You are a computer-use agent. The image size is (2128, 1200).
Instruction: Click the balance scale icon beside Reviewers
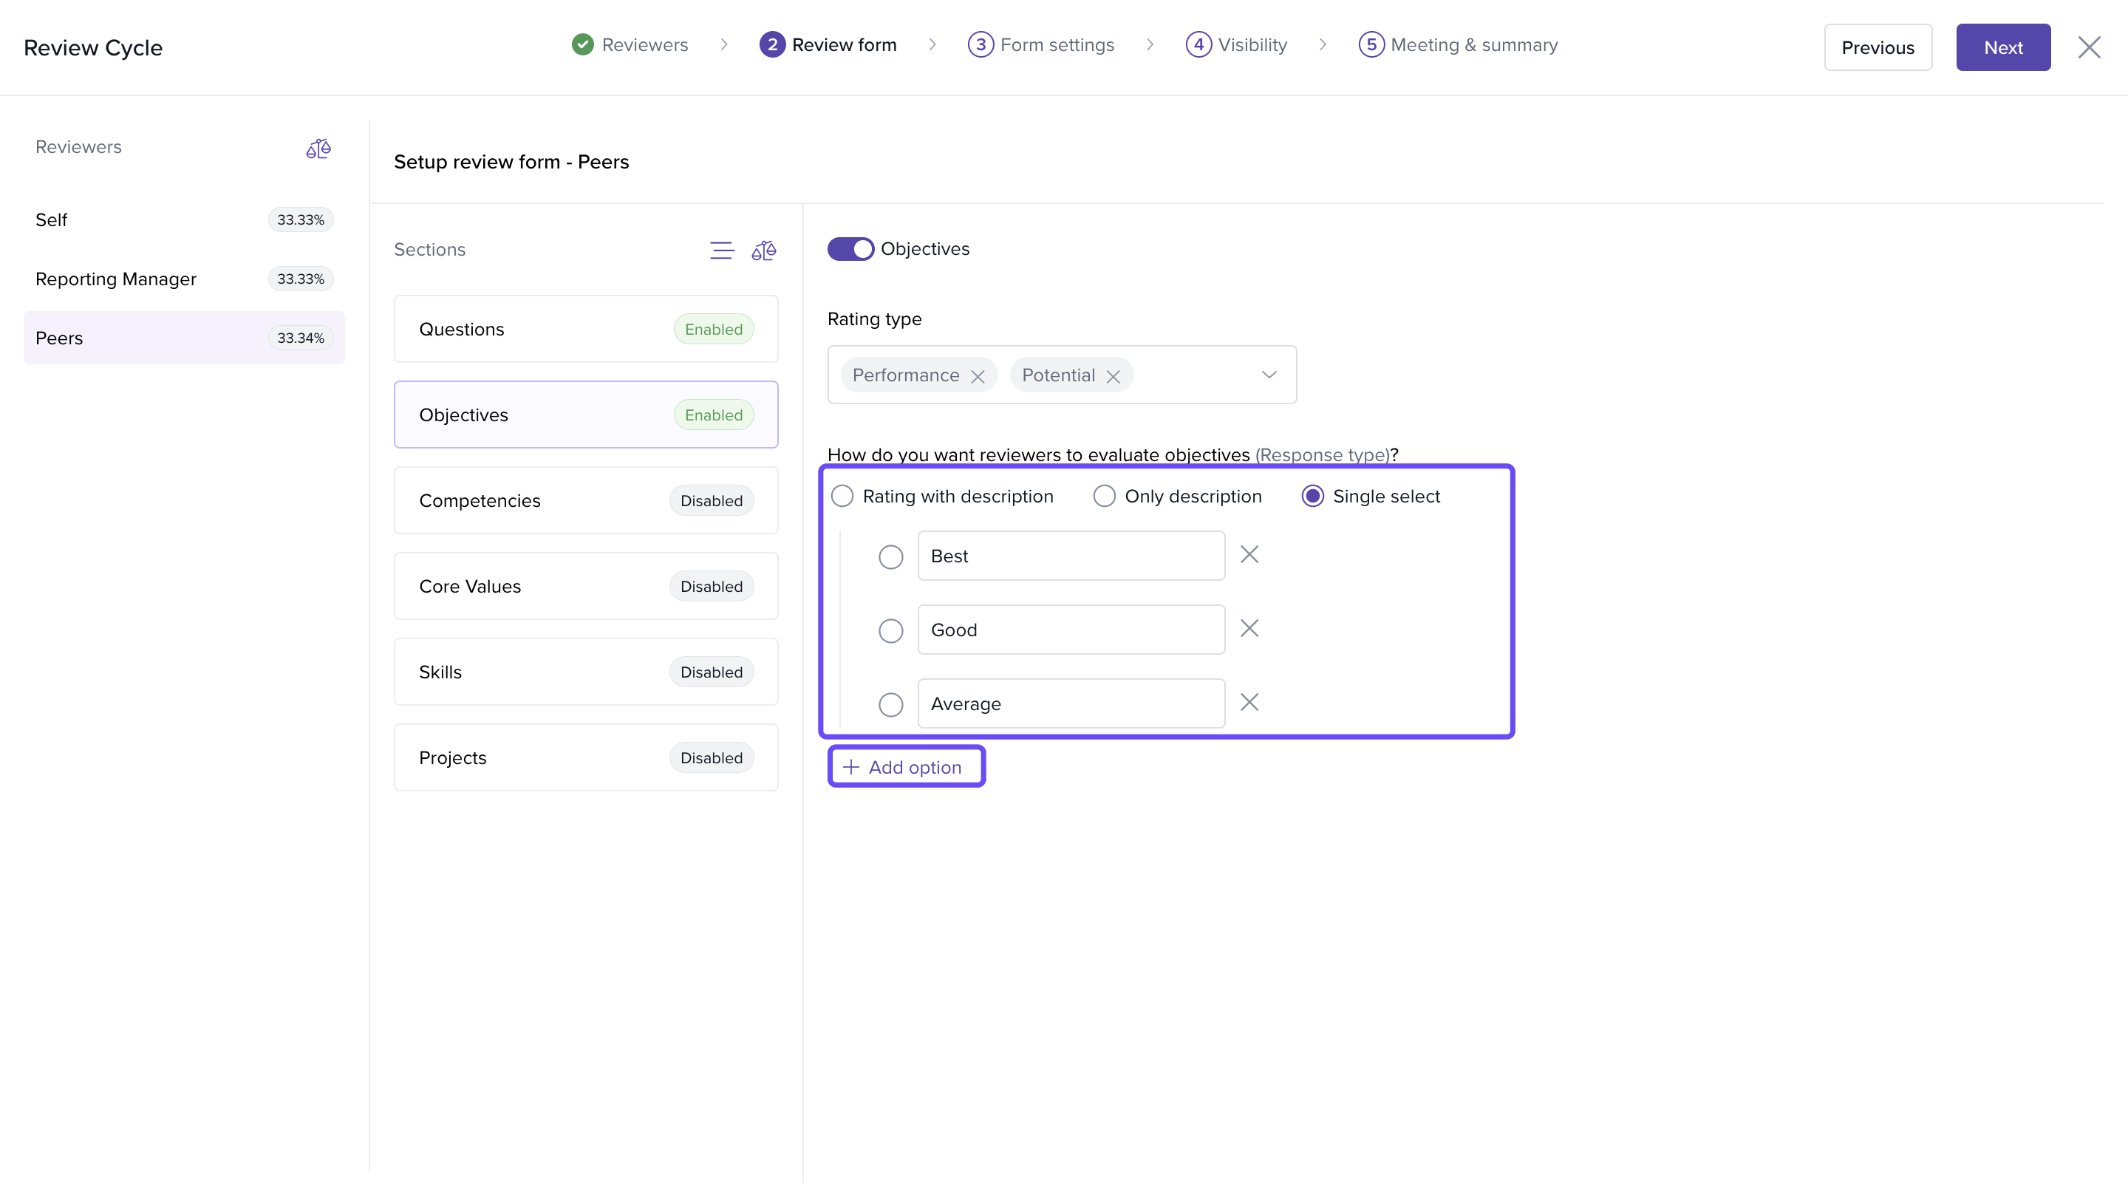coord(318,149)
